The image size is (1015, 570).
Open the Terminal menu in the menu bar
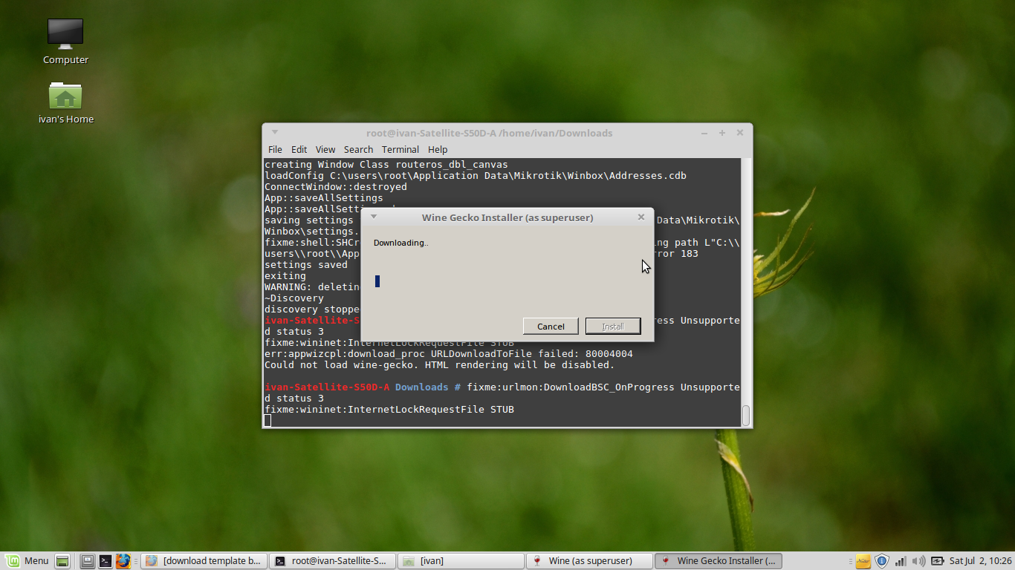[401, 149]
